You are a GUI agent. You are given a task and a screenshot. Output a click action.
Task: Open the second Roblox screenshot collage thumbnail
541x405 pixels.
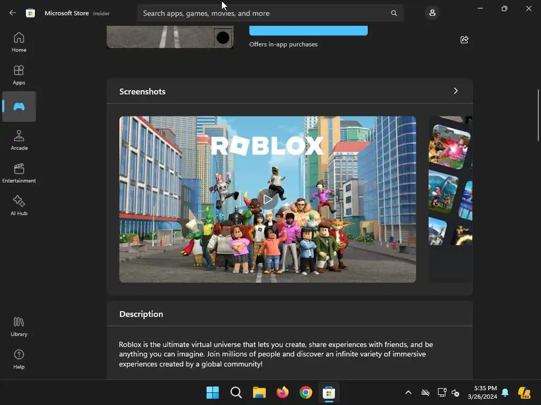[x=451, y=199]
